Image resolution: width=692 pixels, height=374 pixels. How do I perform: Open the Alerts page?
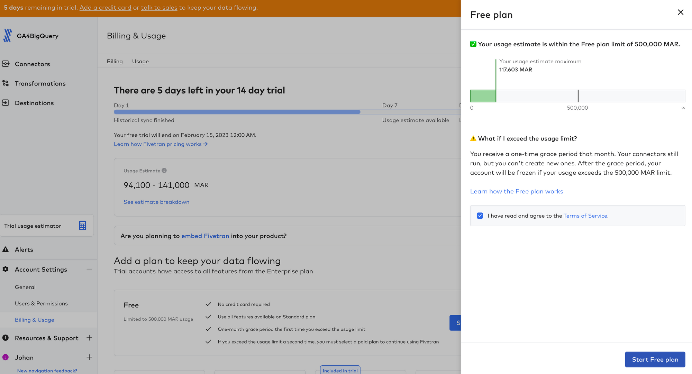coord(24,249)
